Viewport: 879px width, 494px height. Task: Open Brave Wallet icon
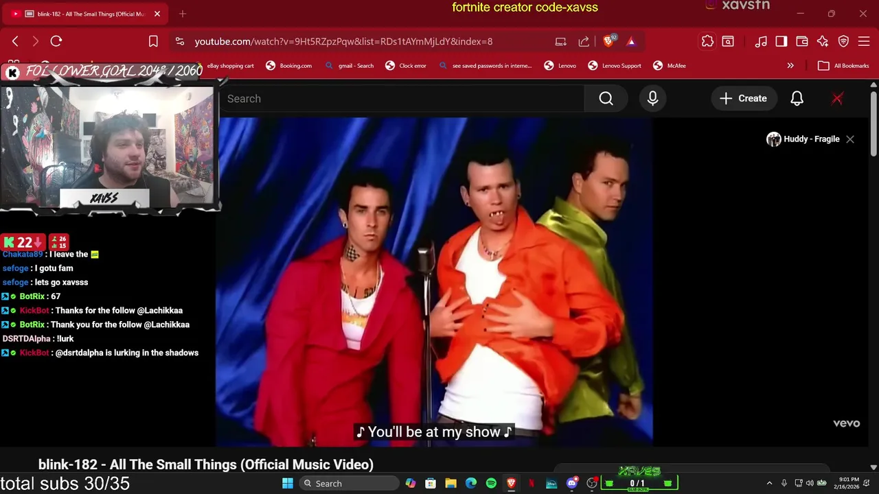coord(802,41)
